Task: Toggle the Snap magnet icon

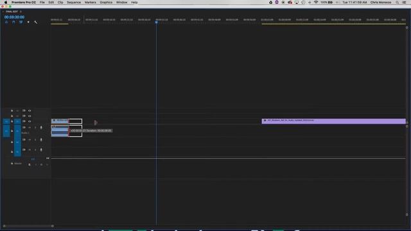Action: [13, 22]
